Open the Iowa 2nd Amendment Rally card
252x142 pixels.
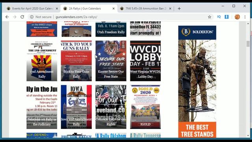click(x=76, y=107)
